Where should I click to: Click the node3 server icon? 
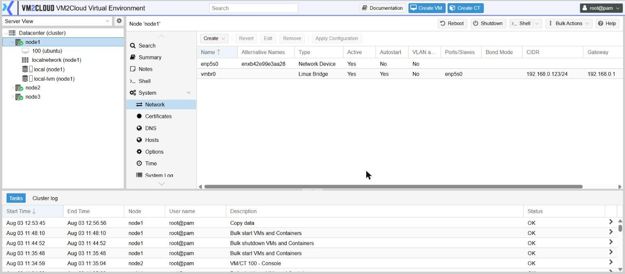coord(19,97)
